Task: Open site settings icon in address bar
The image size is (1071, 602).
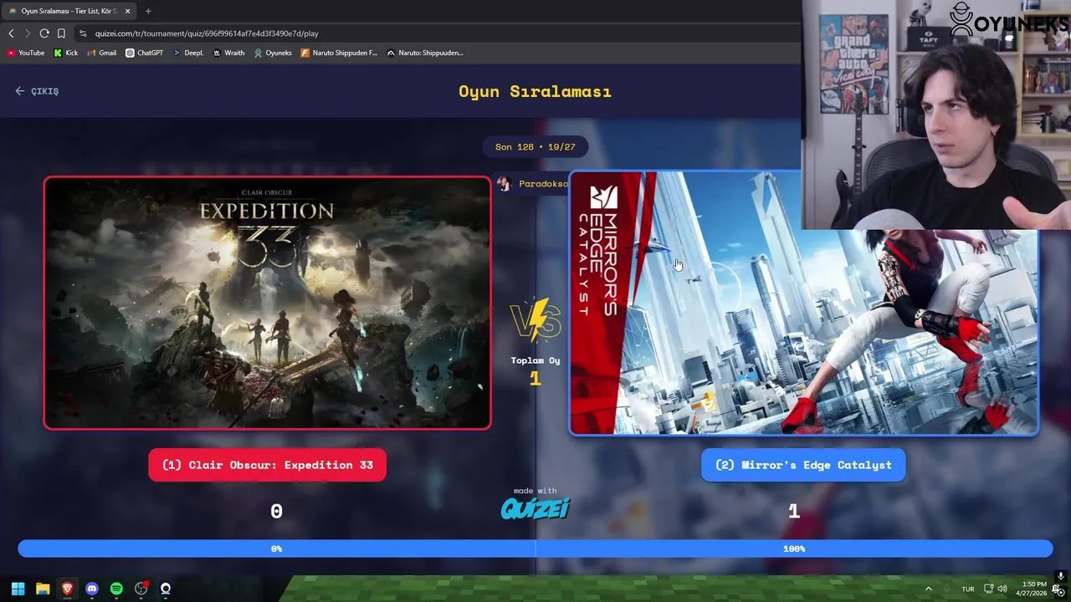Action: point(83,33)
